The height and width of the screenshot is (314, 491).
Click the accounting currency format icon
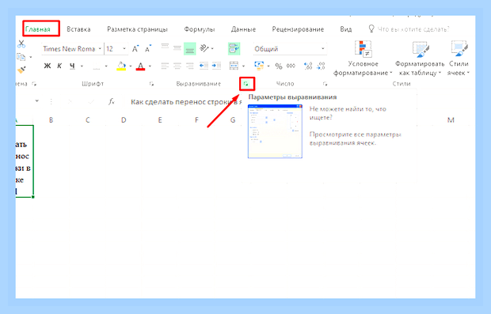(x=259, y=66)
